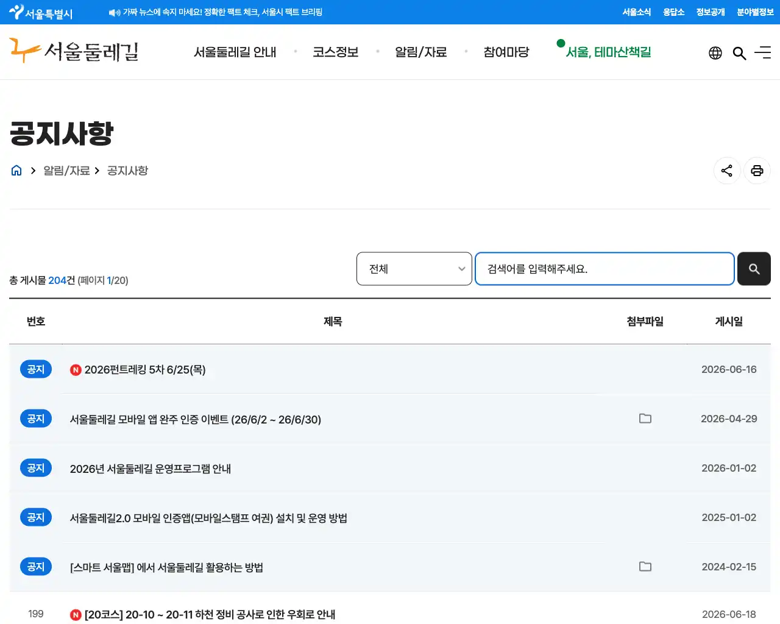Click the print icon button
780x624 pixels.
coord(757,171)
